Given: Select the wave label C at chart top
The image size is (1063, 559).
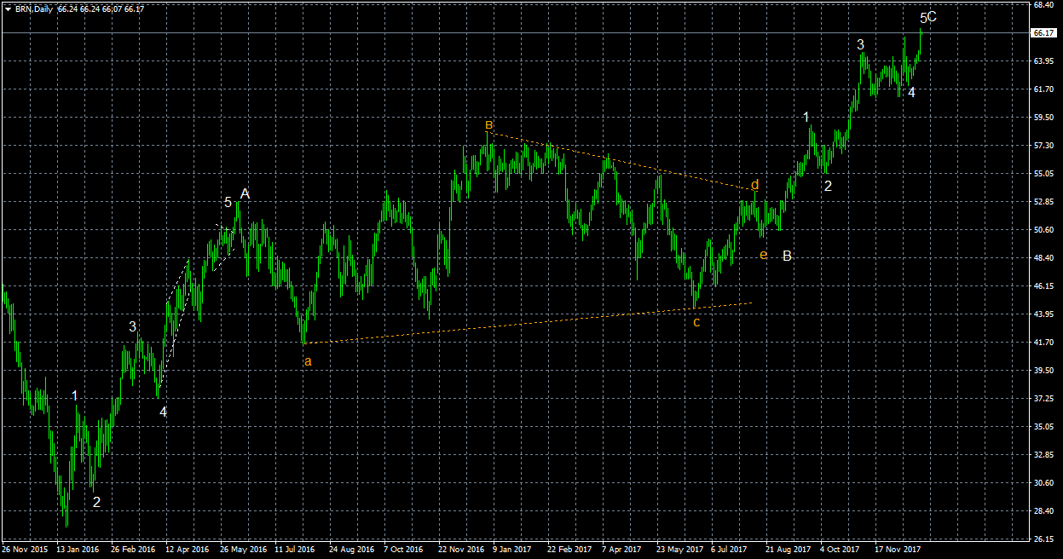Looking at the screenshot, I should 933,16.
